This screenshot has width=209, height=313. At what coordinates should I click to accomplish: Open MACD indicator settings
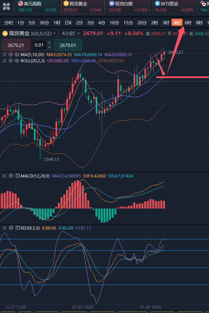point(11,176)
